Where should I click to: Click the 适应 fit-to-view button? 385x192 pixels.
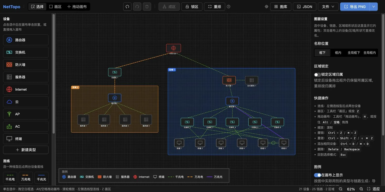pyautogui.click(x=373, y=189)
